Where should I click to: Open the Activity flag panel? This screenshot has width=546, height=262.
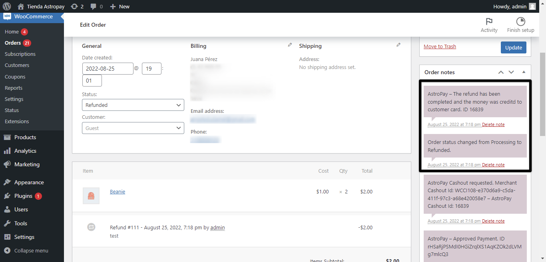pos(489,25)
